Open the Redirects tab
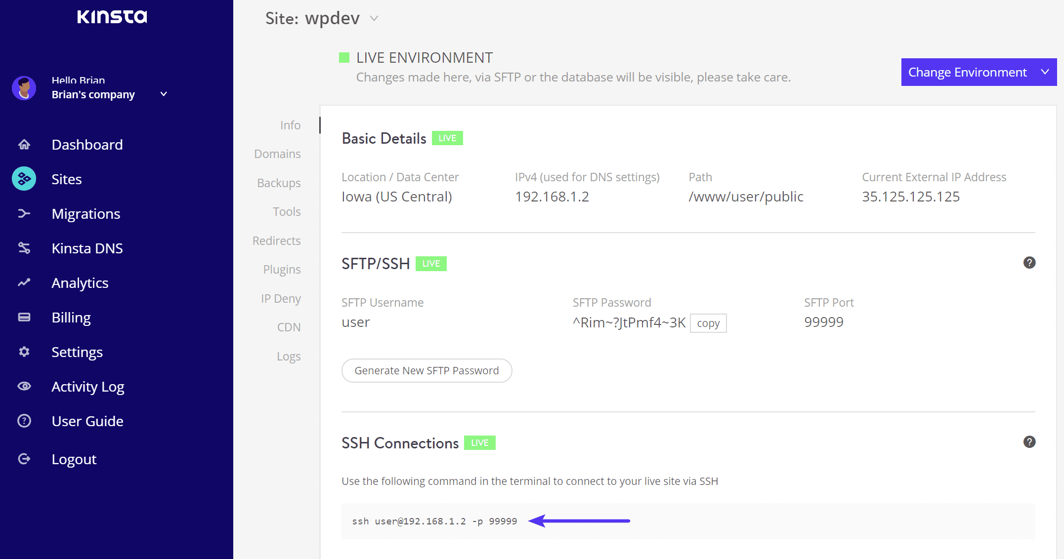This screenshot has height=559, width=1064. click(x=276, y=240)
